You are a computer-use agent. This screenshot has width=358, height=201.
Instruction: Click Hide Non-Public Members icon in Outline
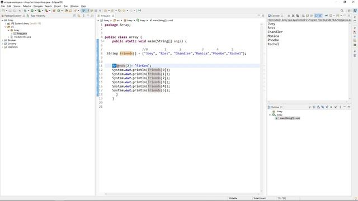coord(331,107)
